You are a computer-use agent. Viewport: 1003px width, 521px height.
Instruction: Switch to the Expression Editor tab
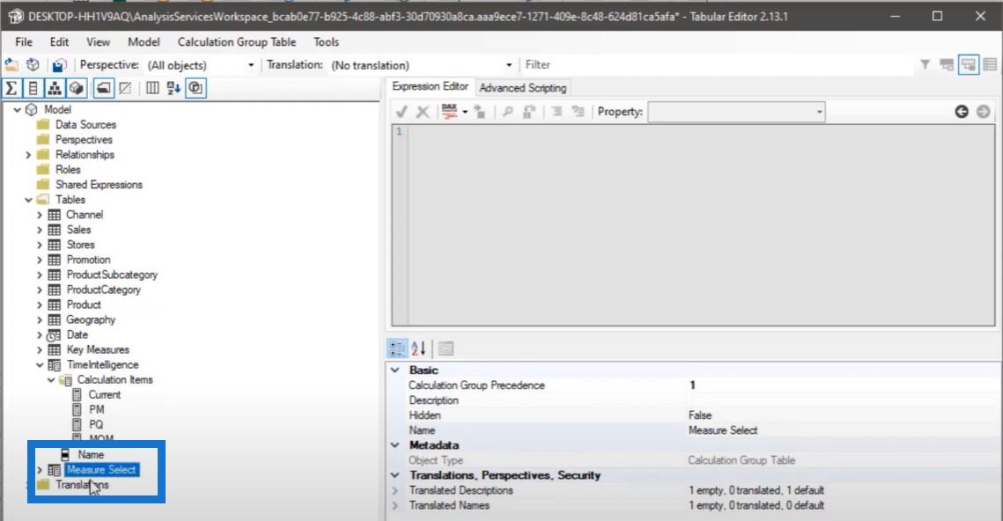point(430,86)
